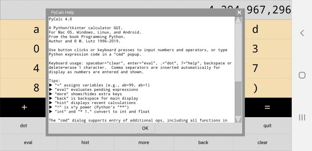This screenshot has height=151, width=312.
Task: Tap the Android recent apps icon
Action: tap(302, 117)
